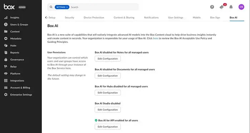Click the Content folder icon
The image size is (250, 133).
point(6,31)
